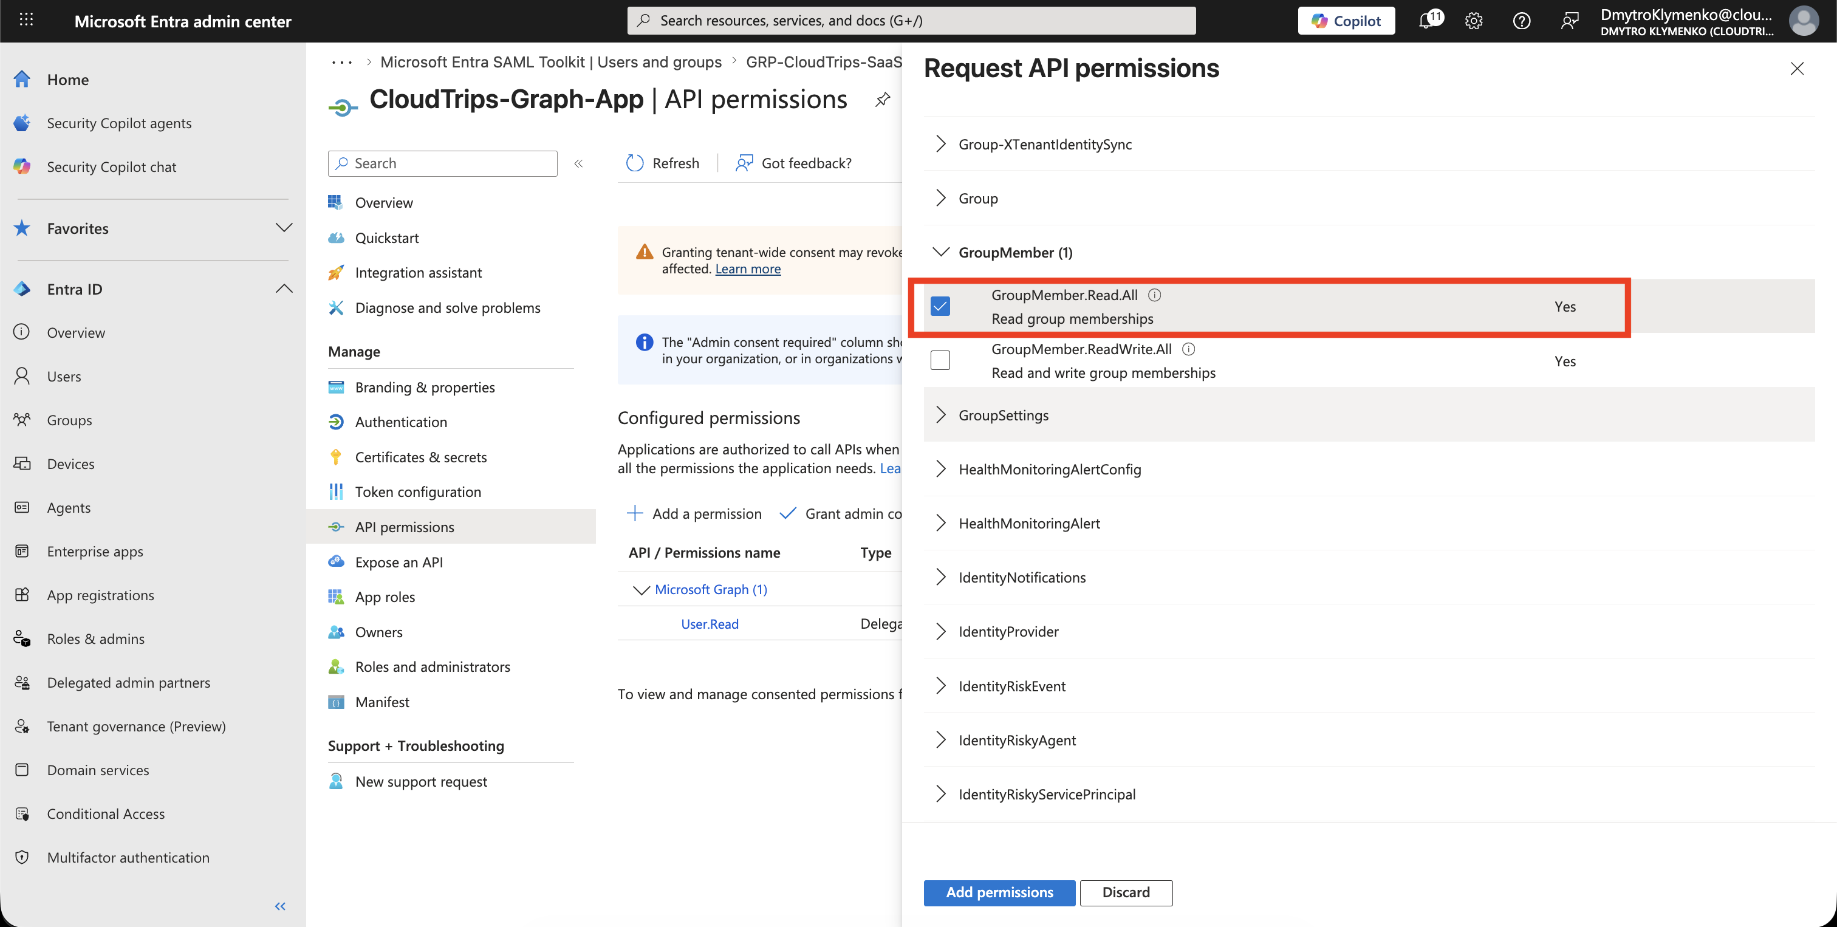Open the account avatar in top bar
The image size is (1837, 927).
(1804, 21)
